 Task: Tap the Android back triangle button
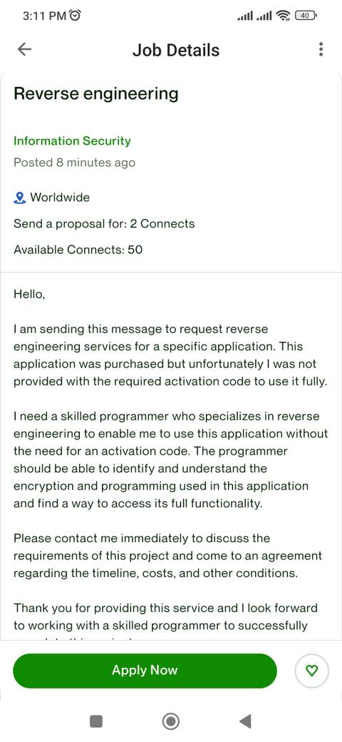[244, 721]
